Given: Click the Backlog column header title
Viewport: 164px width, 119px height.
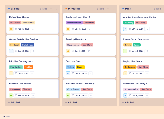Looking at the screenshot, I should (x=15, y=9).
